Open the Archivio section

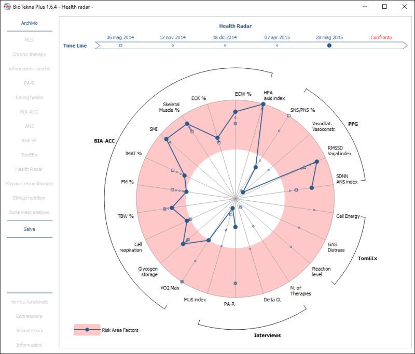(x=29, y=23)
